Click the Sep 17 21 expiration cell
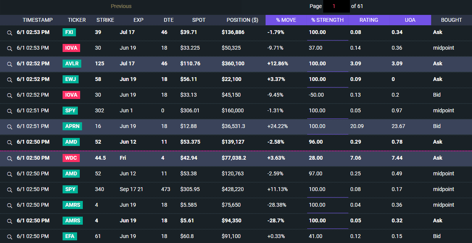The image size is (472, 243). pos(131,189)
